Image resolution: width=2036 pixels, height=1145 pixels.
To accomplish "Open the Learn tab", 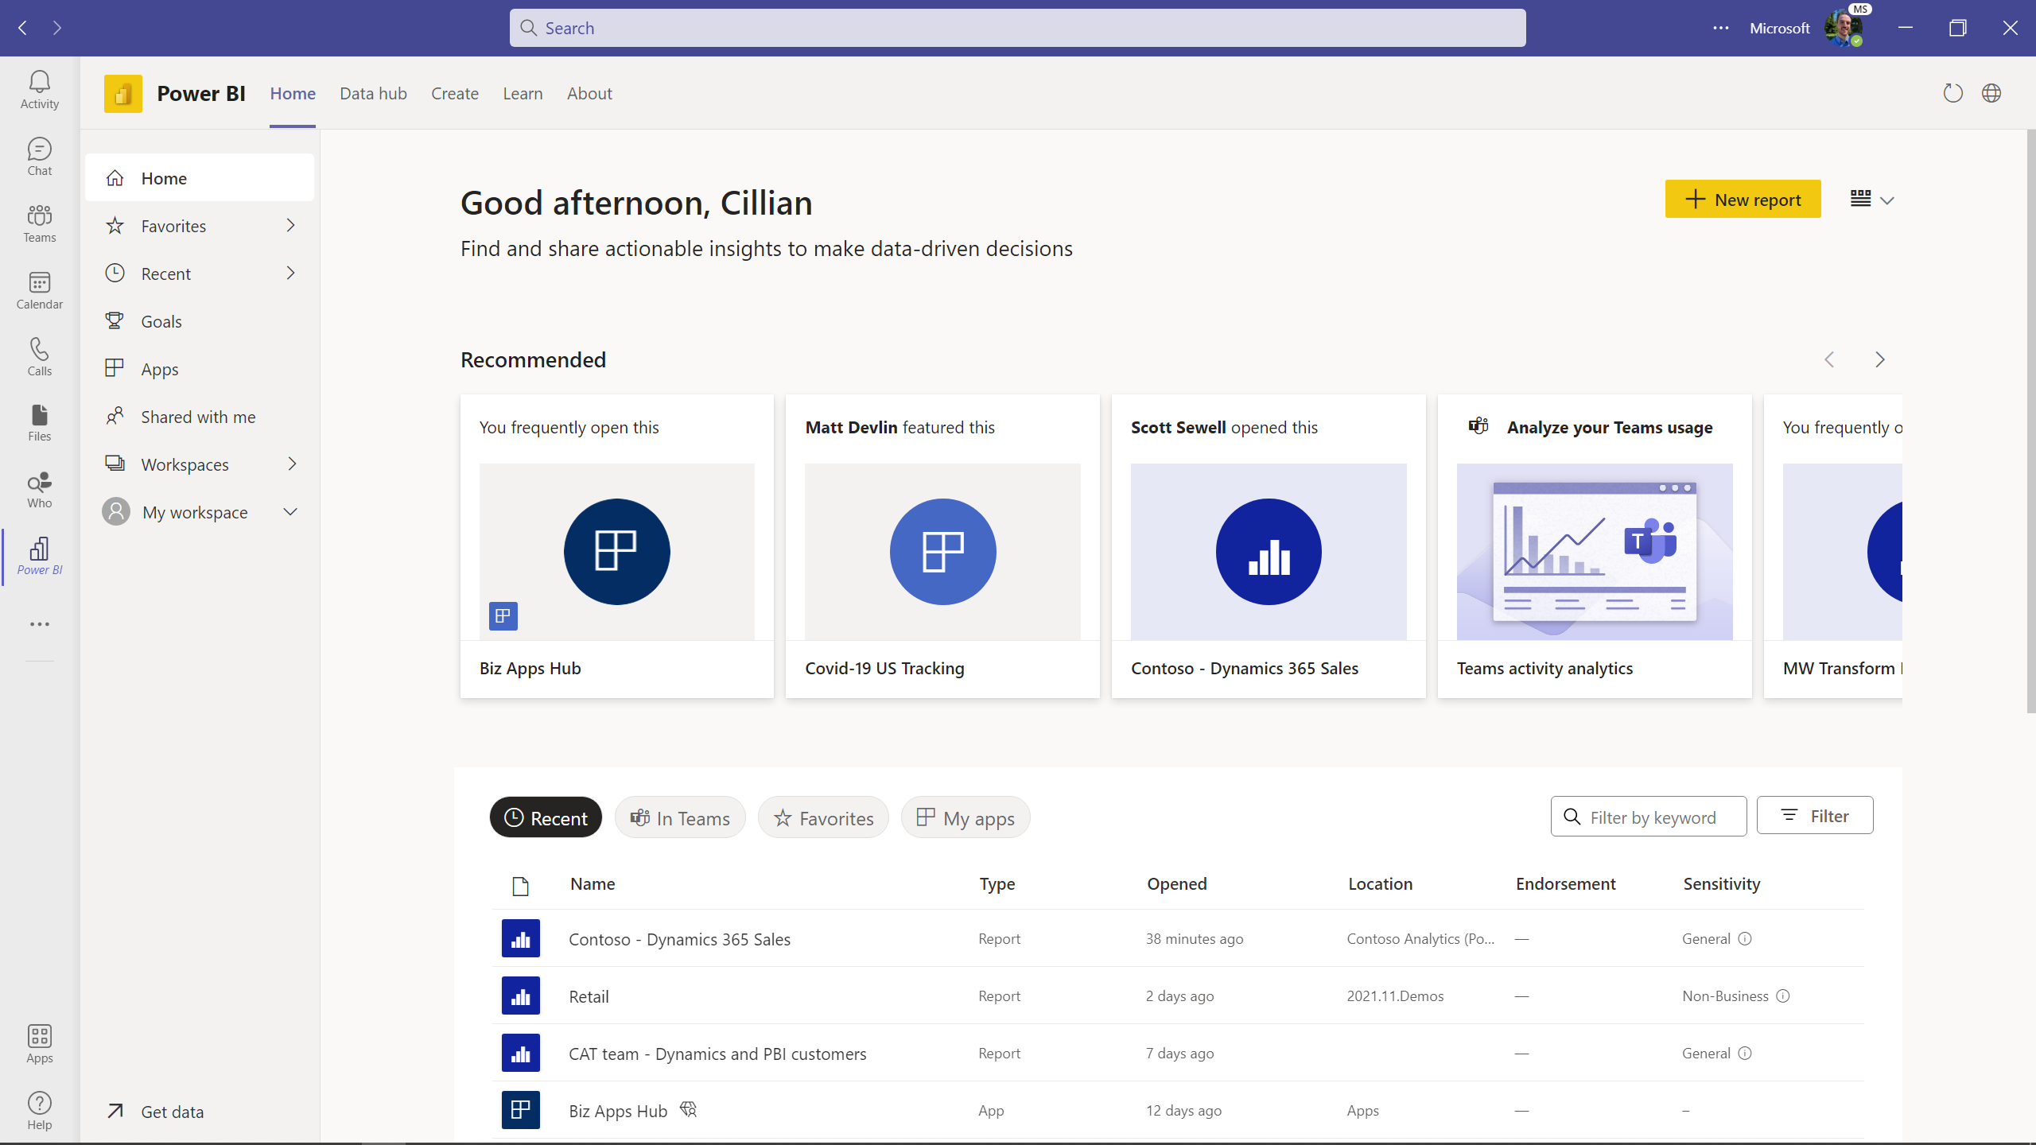I will click(523, 93).
